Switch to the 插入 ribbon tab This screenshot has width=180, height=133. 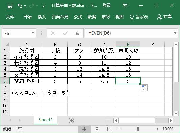[x=42, y=17]
